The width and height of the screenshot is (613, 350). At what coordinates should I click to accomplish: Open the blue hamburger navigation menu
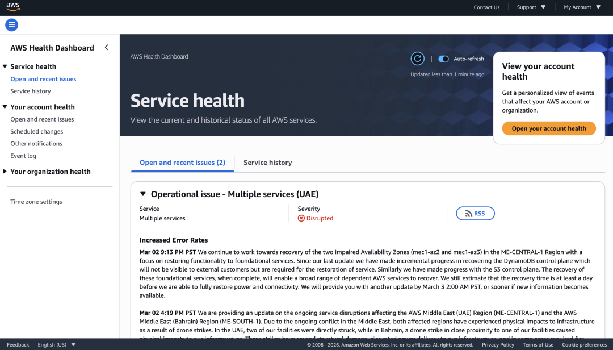click(x=11, y=25)
